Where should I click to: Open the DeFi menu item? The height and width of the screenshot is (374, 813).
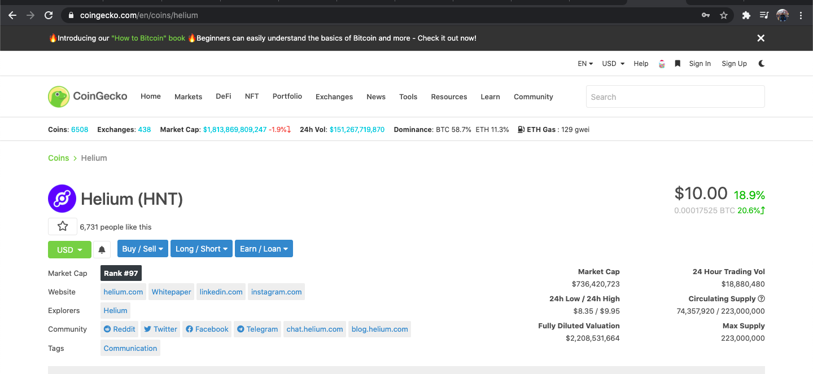tap(224, 96)
